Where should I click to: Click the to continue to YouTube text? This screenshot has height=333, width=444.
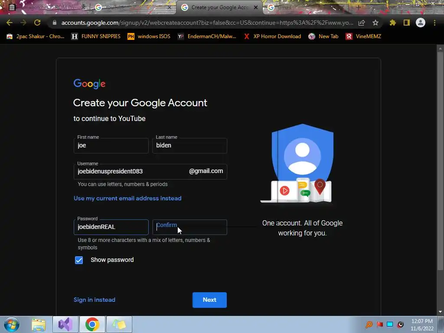pos(109,119)
